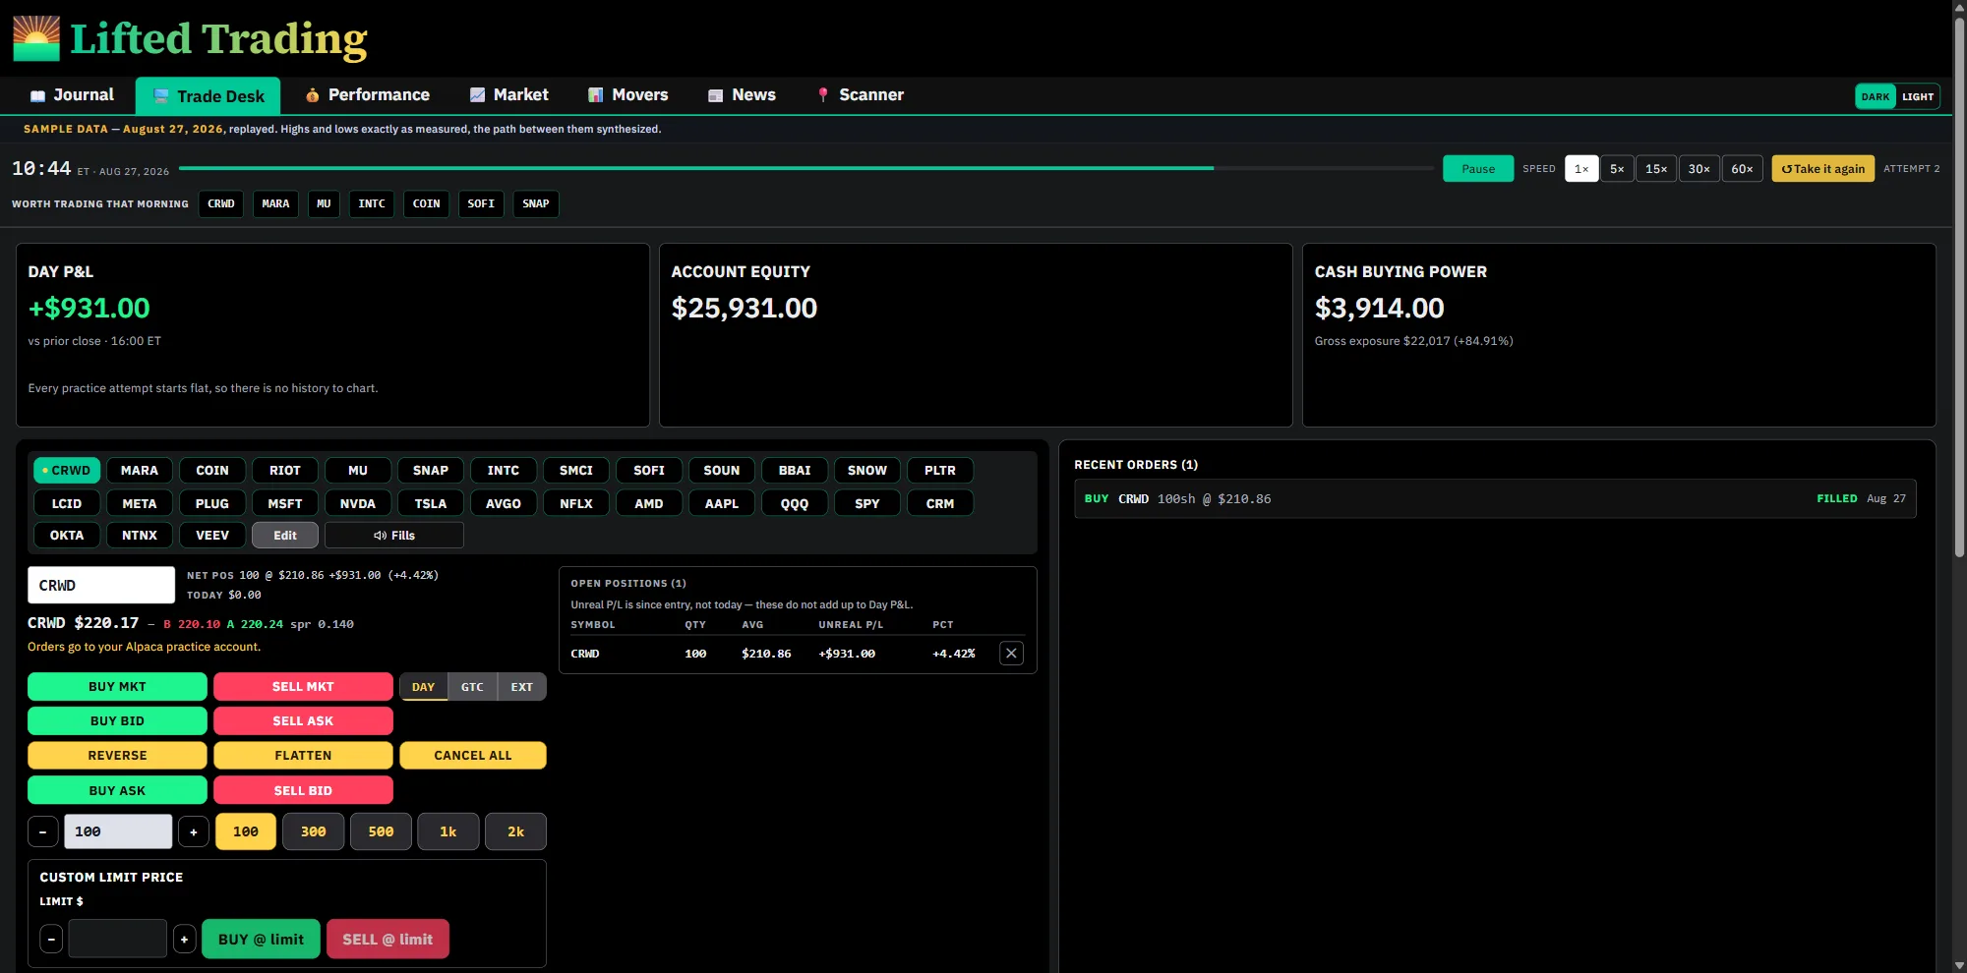The height and width of the screenshot is (973, 1967).
Task: Close the CRWD open position with X
Action: coord(1011,654)
